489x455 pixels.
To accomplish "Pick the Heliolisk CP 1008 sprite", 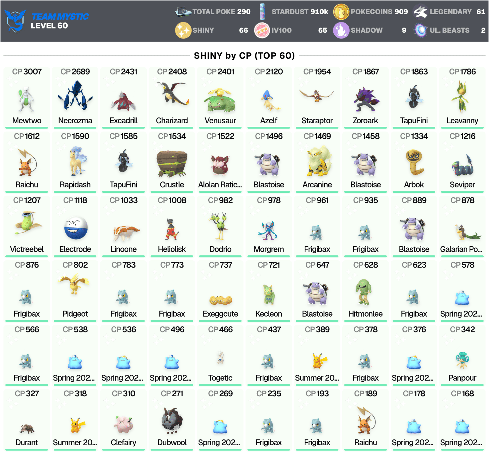I will 172,229.
